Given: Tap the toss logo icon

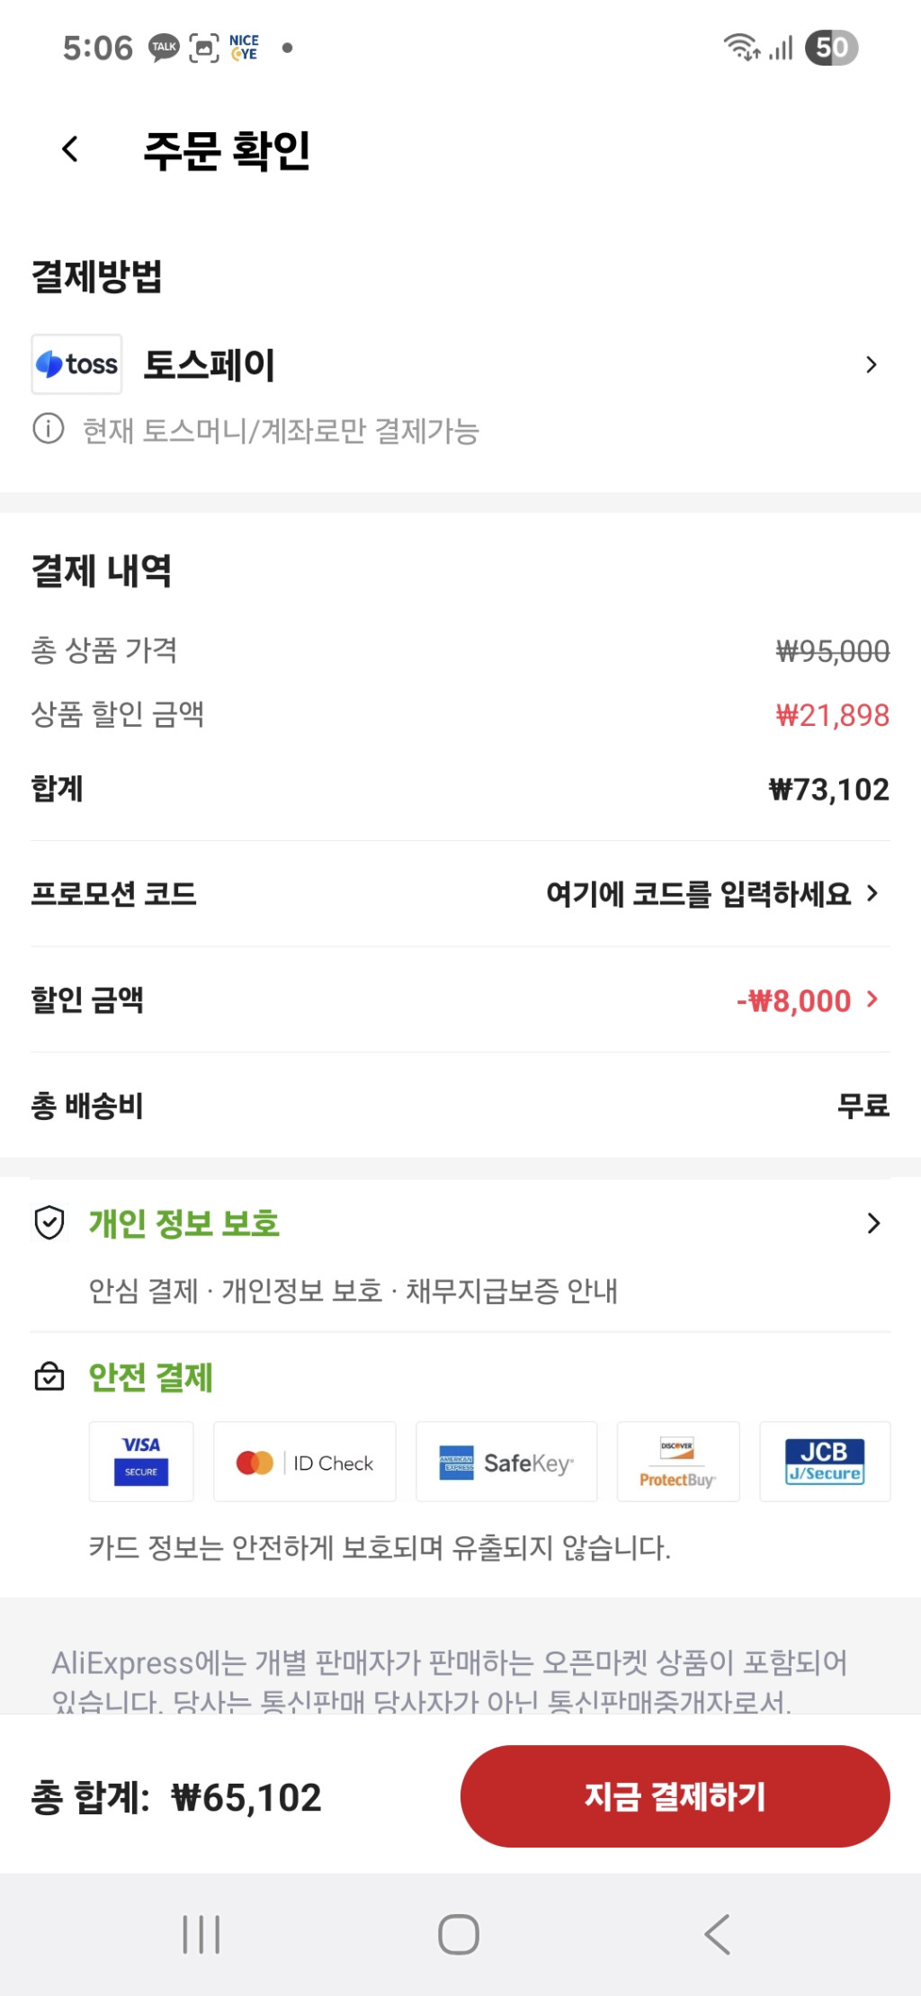Looking at the screenshot, I should pos(77,364).
